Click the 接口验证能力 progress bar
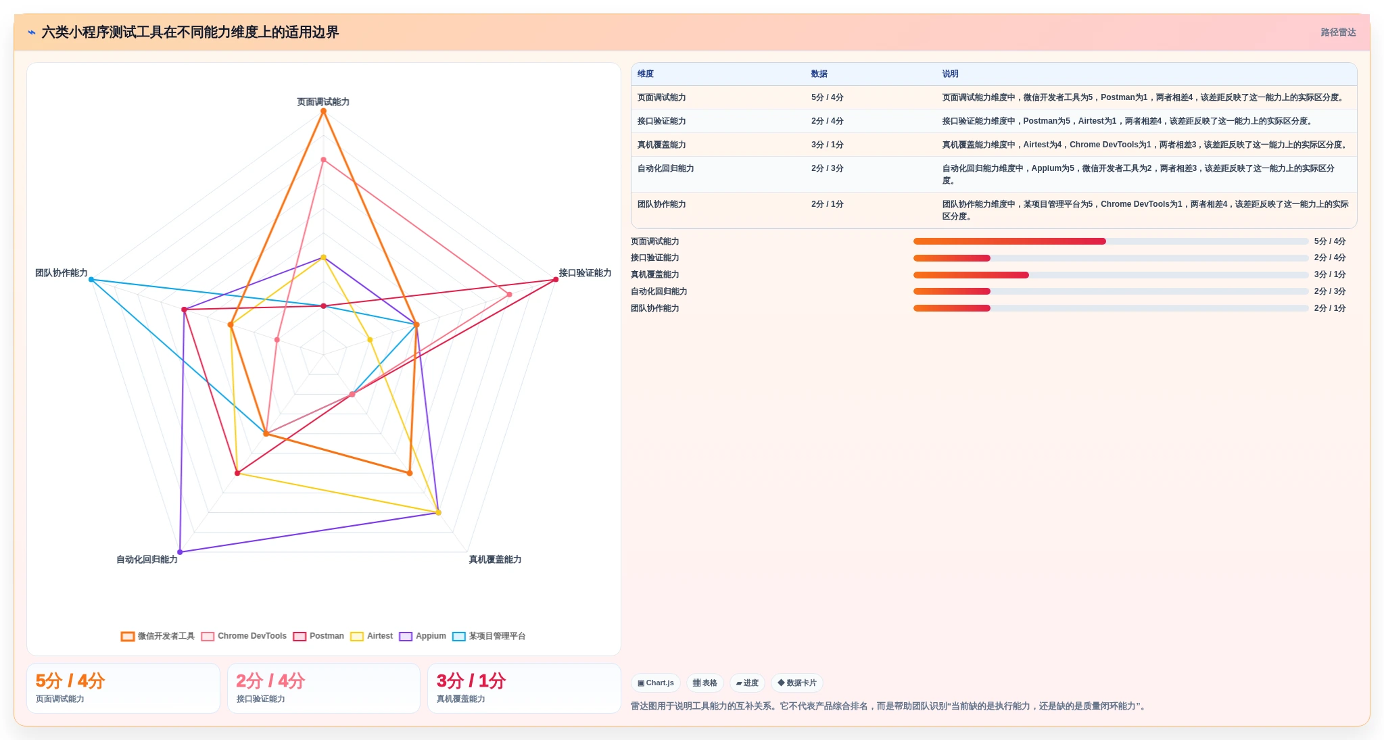Screen dimensions: 1384x740 pyautogui.click(x=1111, y=258)
